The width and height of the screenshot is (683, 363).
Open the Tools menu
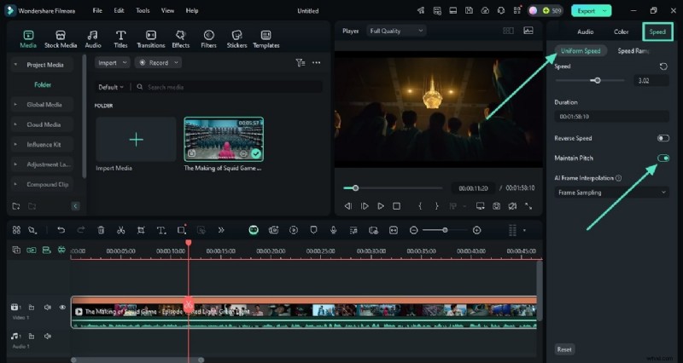[x=143, y=10]
